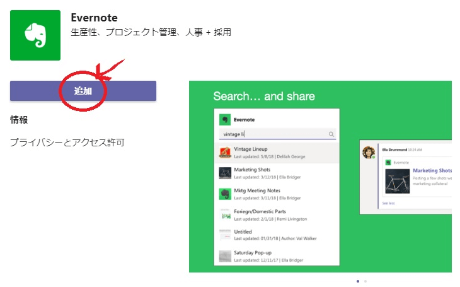Screen dimensions: 460x287
Task: Click the large green Evernote app logo
Action: coord(35,35)
